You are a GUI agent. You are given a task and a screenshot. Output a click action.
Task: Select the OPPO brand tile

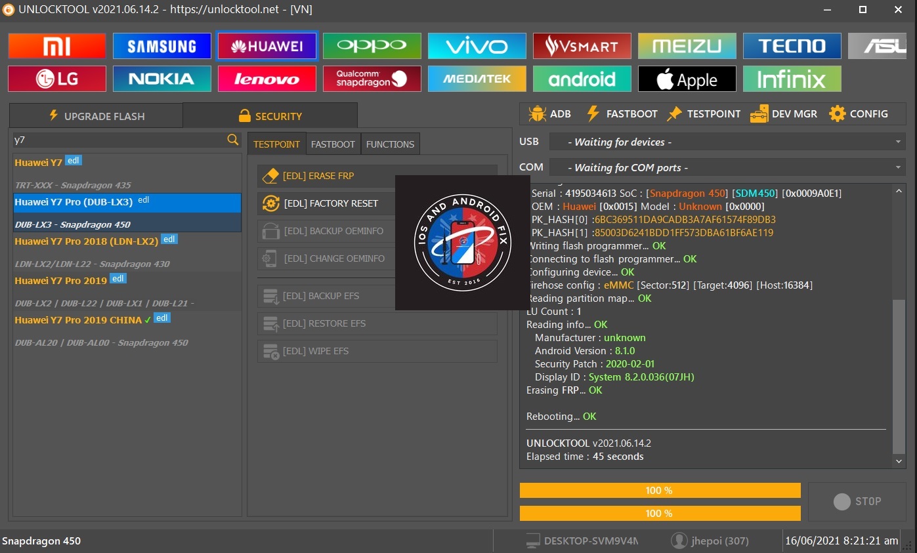pyautogui.click(x=372, y=46)
